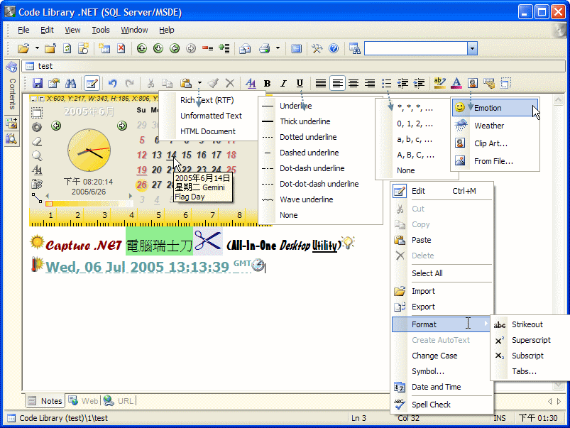Select Align Left button
The width and height of the screenshot is (570, 428).
(337, 83)
